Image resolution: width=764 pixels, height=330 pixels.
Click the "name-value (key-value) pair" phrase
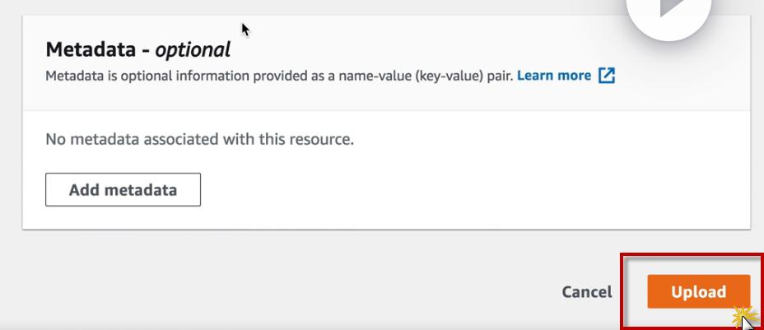pos(425,76)
